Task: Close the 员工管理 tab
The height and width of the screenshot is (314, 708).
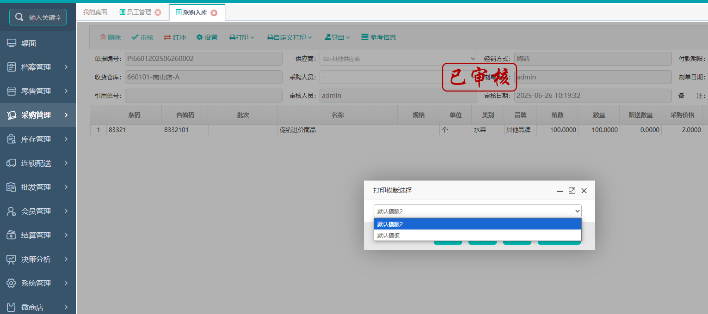Action: coord(158,12)
